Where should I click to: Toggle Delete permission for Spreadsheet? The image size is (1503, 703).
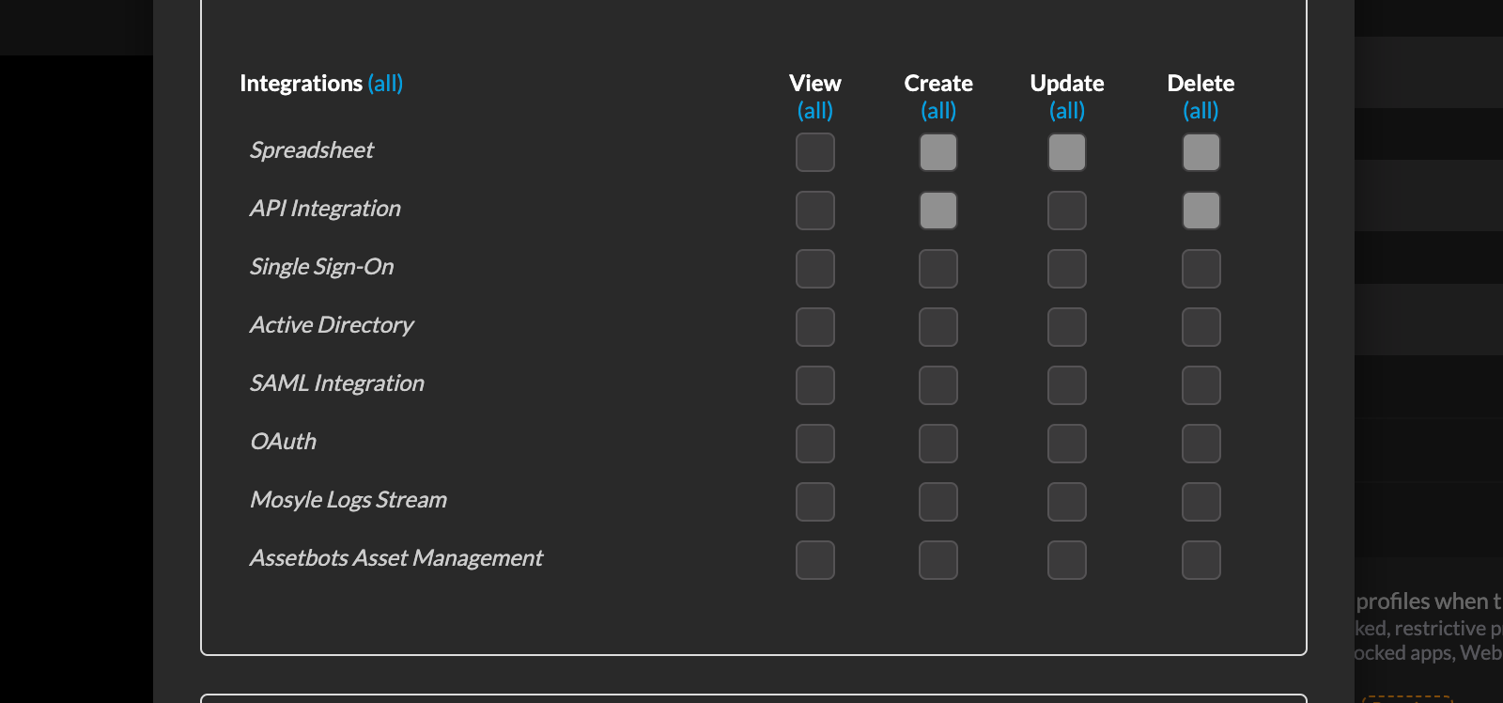[1201, 152]
